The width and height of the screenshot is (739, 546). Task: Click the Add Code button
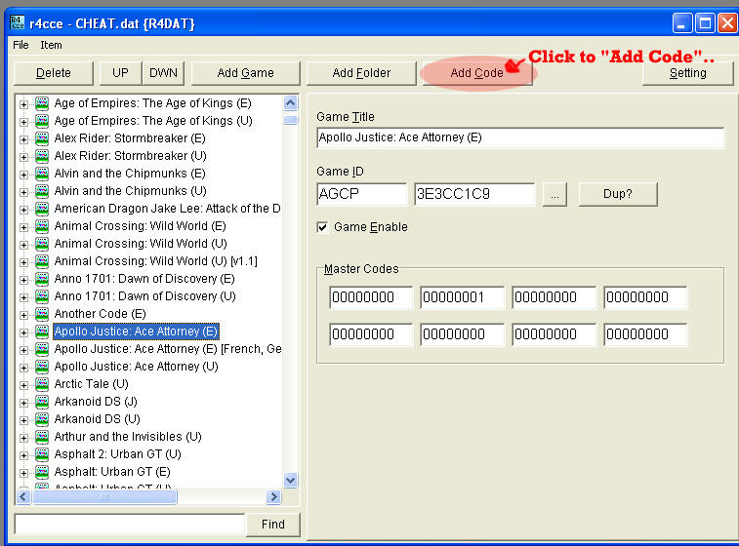click(477, 73)
